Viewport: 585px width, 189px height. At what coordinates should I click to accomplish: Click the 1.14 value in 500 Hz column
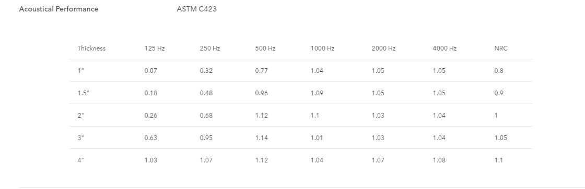[262, 137]
